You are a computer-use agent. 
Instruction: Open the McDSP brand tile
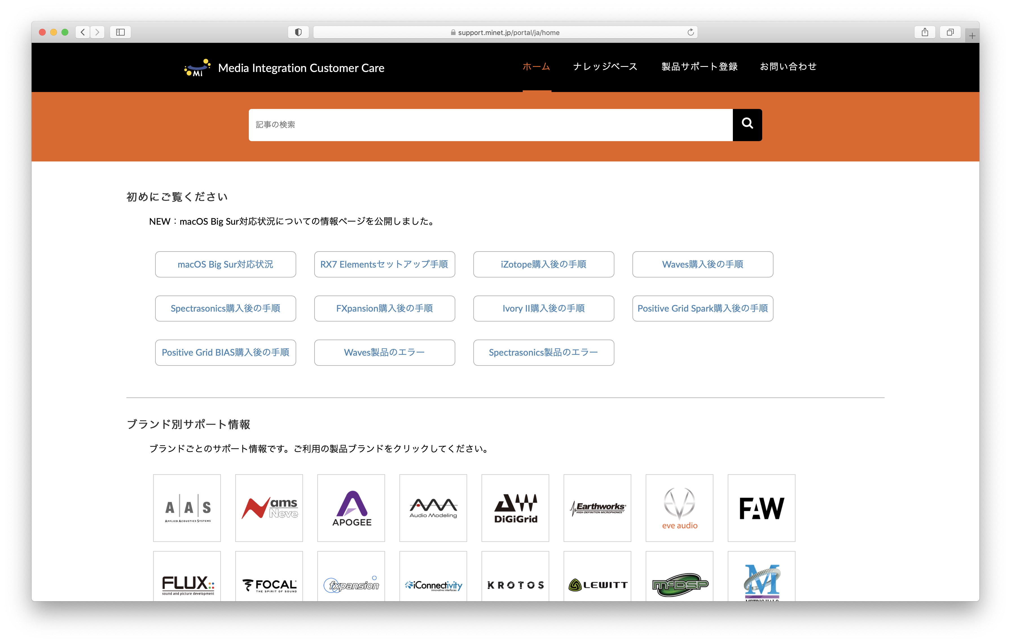679,576
